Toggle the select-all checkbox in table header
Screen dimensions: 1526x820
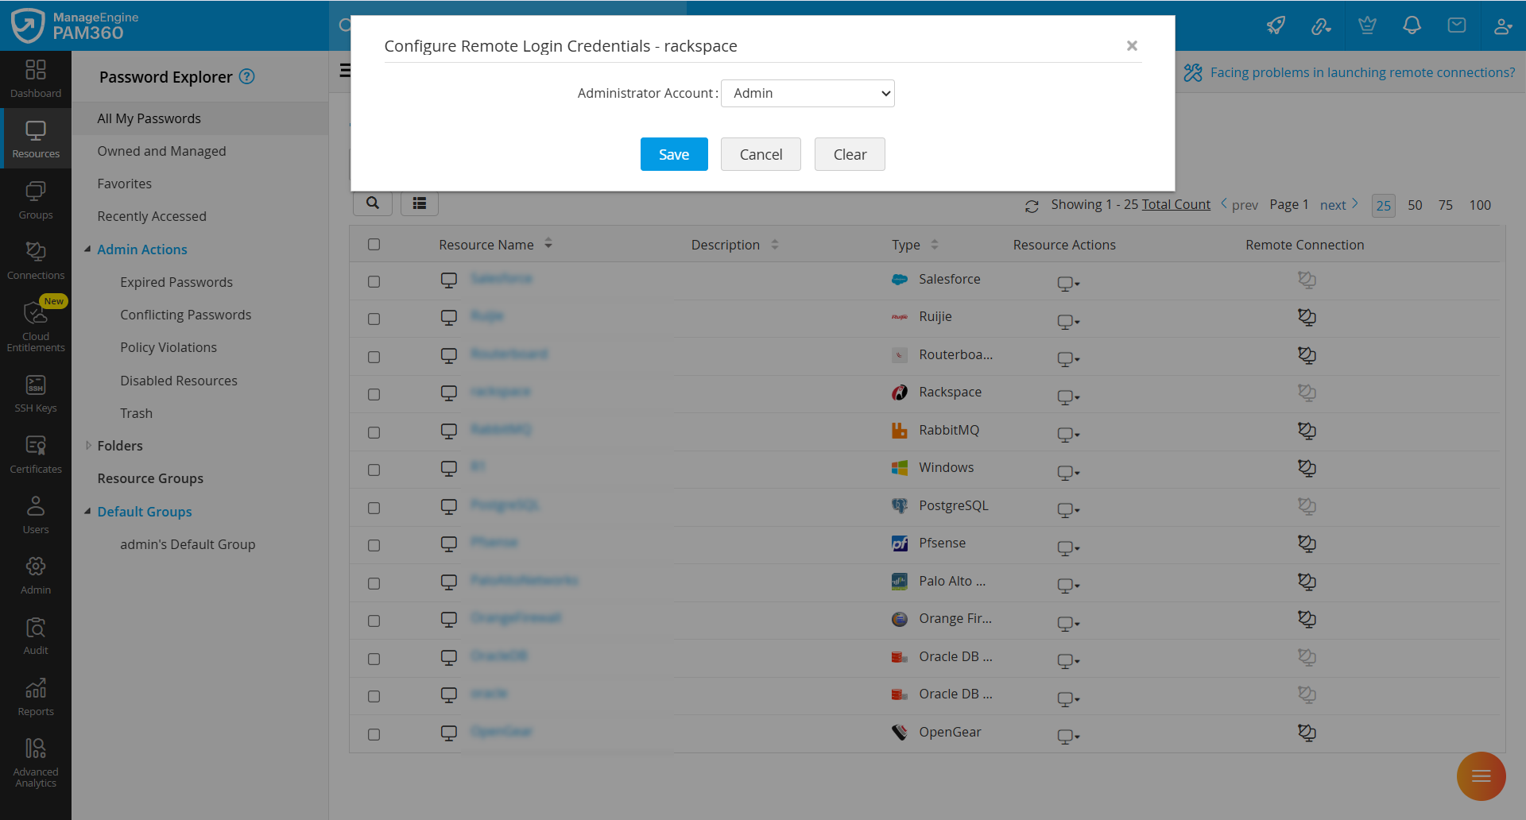click(x=374, y=245)
